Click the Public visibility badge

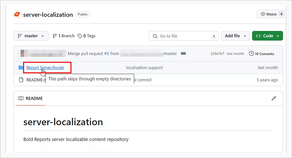83,14
